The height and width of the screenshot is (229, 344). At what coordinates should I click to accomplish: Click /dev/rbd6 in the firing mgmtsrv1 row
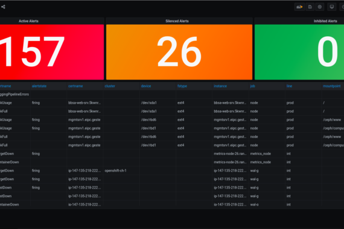(148, 120)
